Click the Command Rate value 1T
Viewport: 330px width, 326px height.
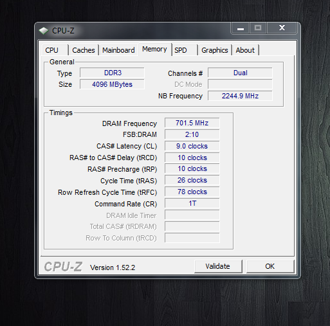tap(192, 203)
